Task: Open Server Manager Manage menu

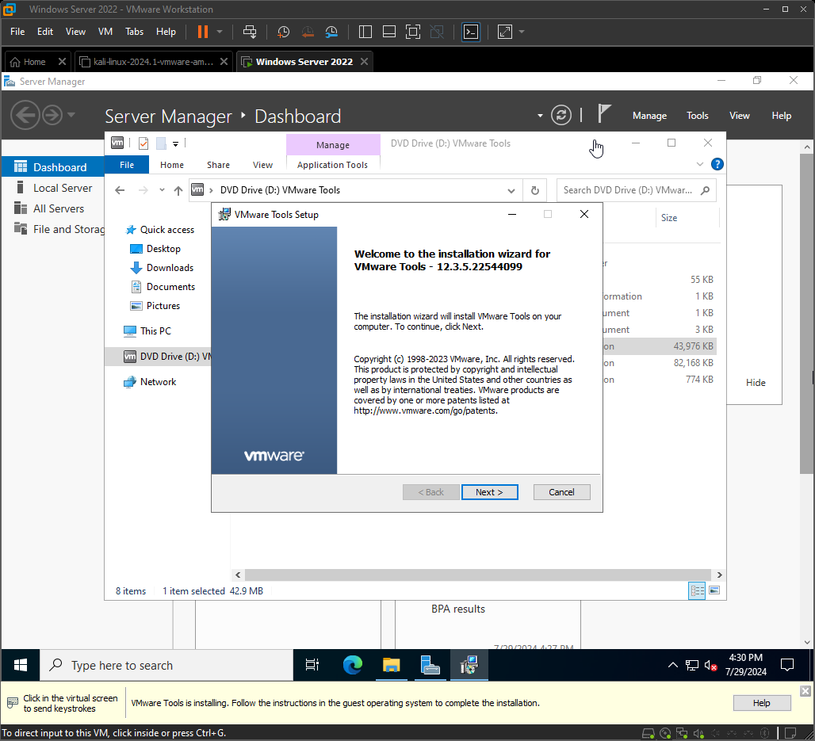Action: 649,116
